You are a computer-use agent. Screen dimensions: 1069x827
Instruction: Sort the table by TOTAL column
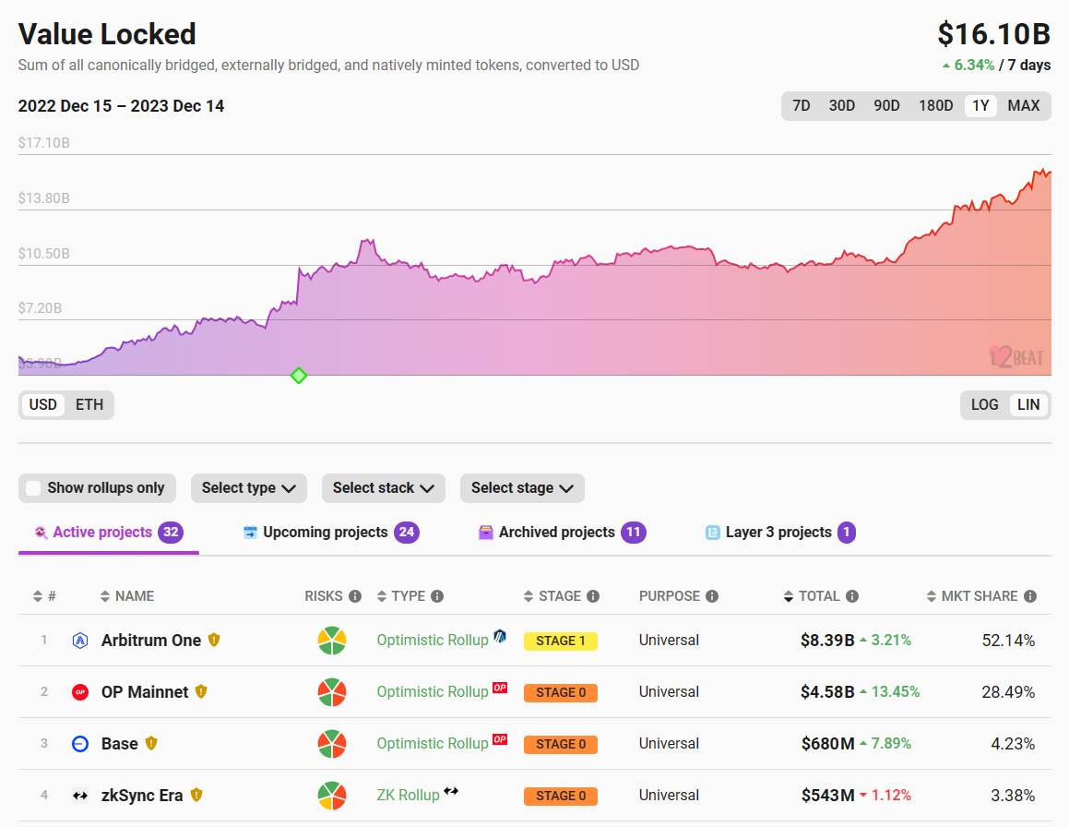812,596
